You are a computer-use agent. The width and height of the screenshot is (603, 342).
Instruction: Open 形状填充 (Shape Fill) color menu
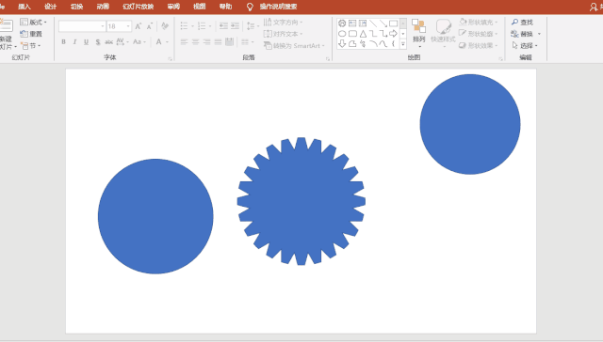pyautogui.click(x=479, y=22)
